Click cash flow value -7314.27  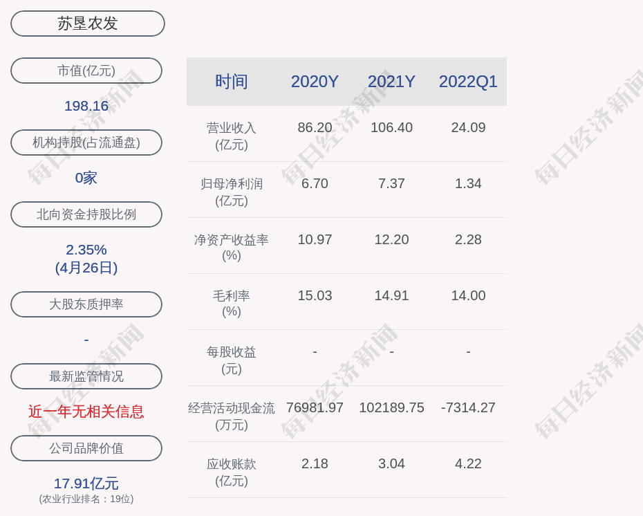(468, 407)
